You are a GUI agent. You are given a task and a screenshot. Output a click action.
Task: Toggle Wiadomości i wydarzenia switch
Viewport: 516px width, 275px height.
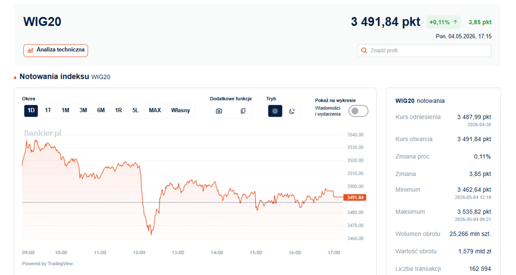pos(358,111)
